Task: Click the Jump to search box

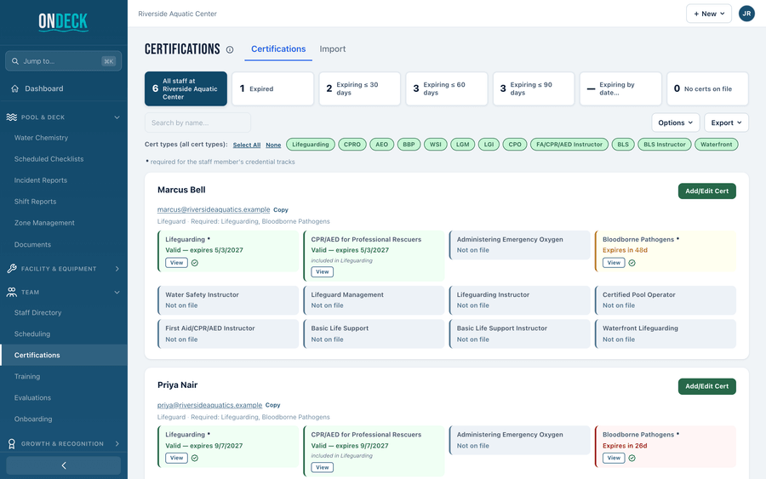Action: 64,61
